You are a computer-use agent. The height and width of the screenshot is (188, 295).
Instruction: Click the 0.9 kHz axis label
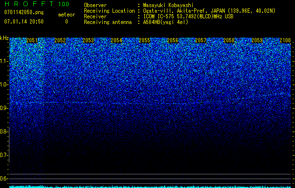(x=4, y=108)
